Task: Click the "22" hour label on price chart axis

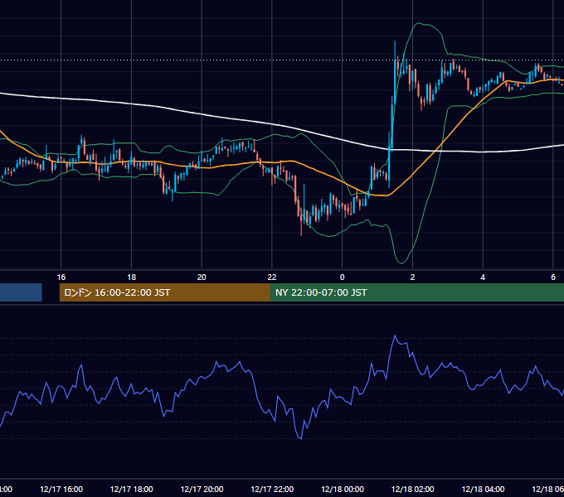Action: click(272, 277)
